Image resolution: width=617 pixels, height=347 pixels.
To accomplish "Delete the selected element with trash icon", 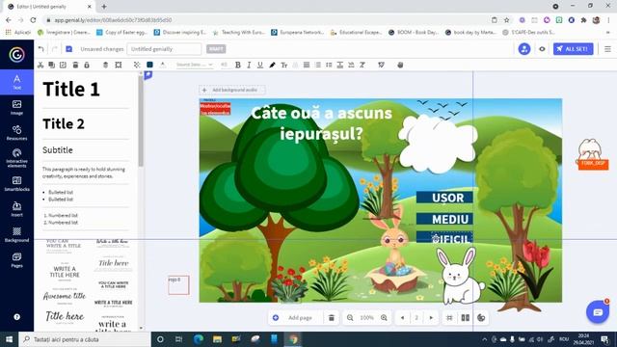I will [75, 65].
